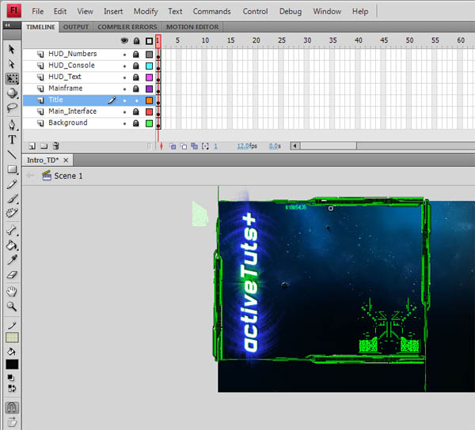This screenshot has height=430, width=475.
Task: Unlock the Mainframe layer
Action: point(136,89)
